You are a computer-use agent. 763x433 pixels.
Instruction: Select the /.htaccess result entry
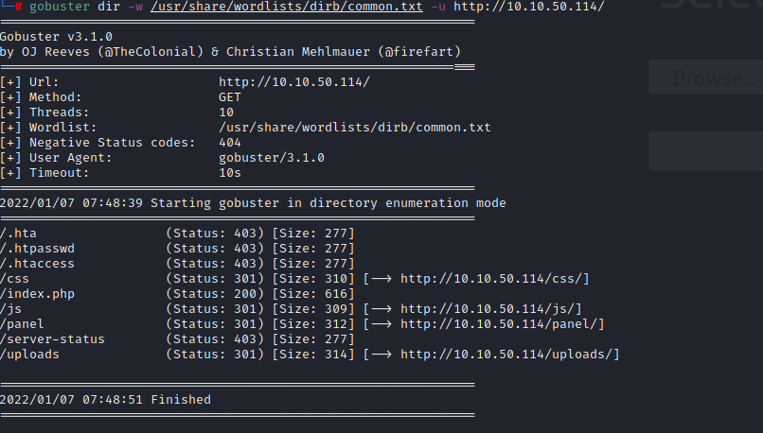click(38, 264)
